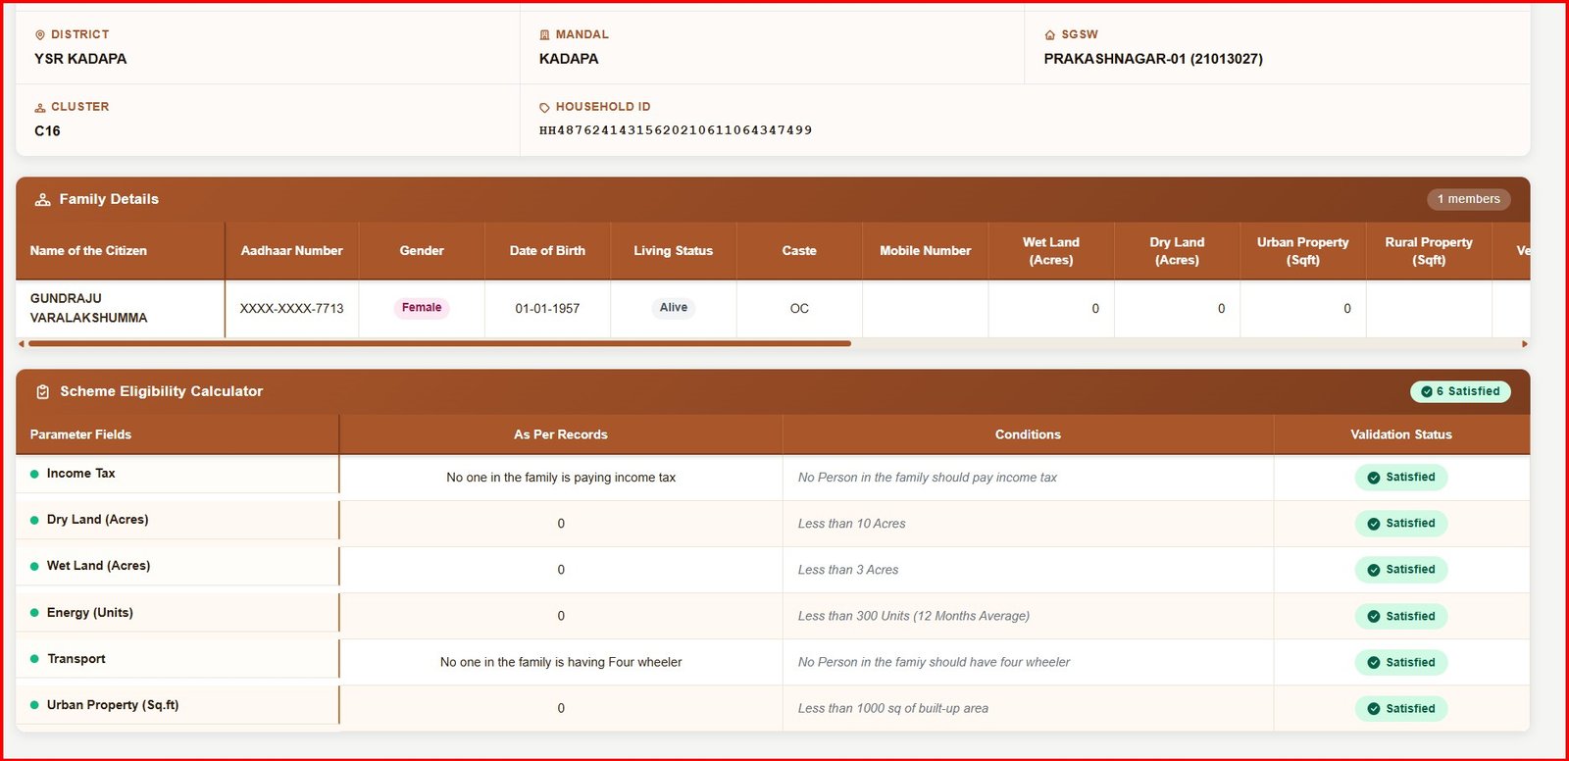Click the As Per Records column header
The image size is (1569, 761).
[561, 434]
